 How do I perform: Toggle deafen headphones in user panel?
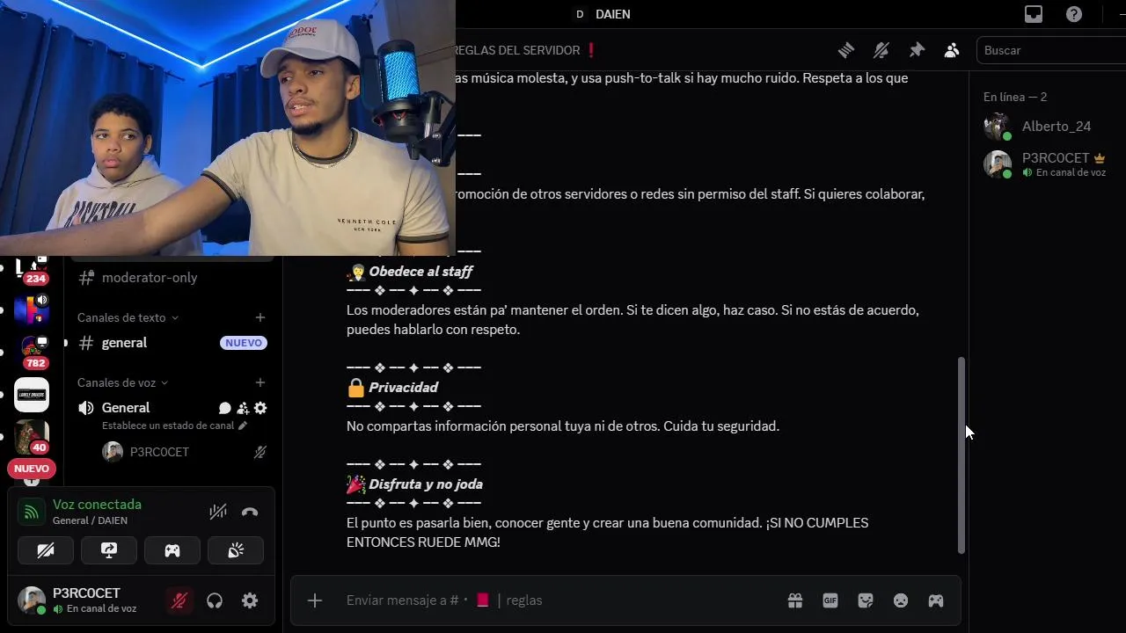pyautogui.click(x=215, y=600)
